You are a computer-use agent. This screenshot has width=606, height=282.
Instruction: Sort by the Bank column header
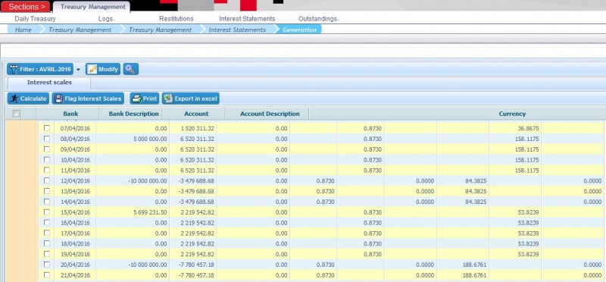(70, 114)
